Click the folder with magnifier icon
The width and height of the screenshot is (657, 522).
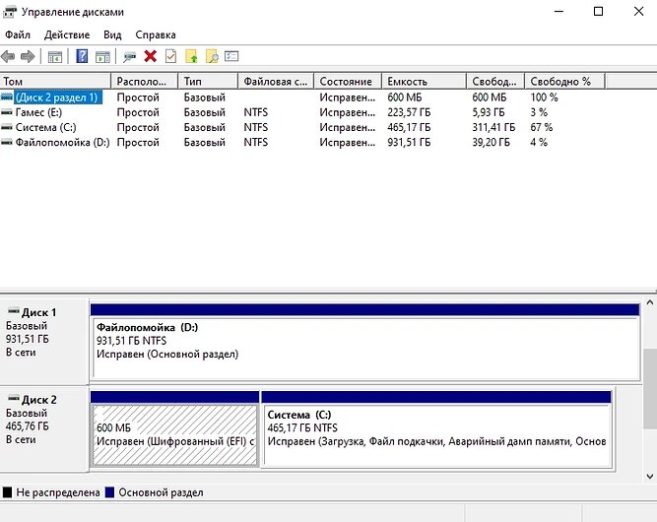pos(212,56)
